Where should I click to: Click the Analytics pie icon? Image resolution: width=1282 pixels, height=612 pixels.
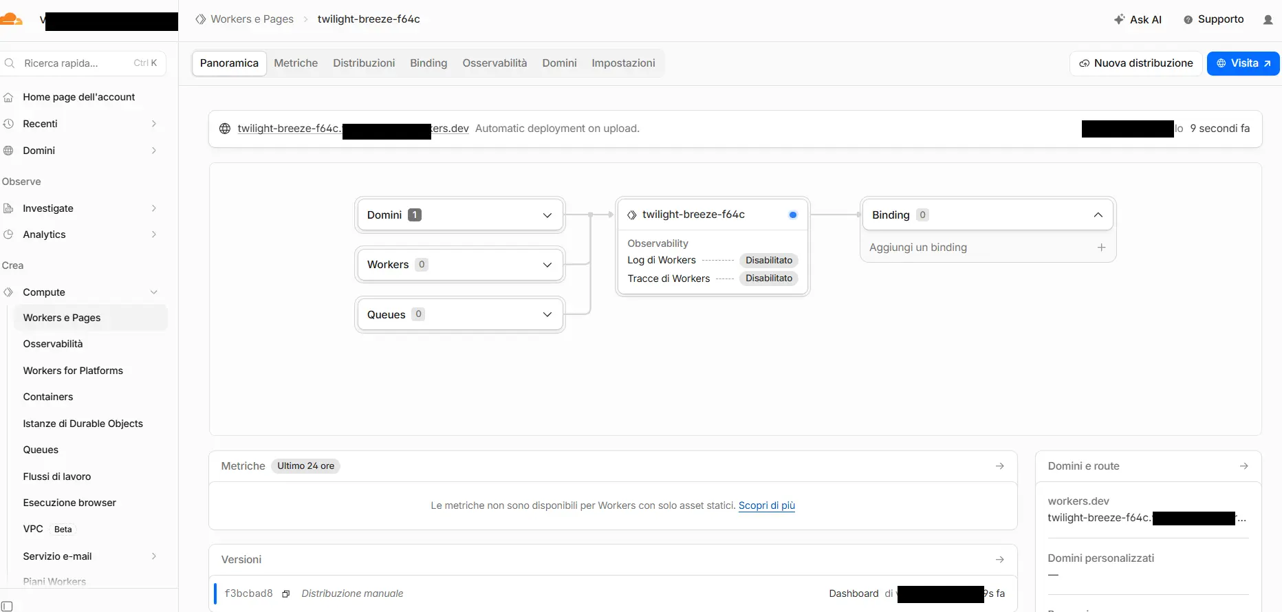(8, 234)
